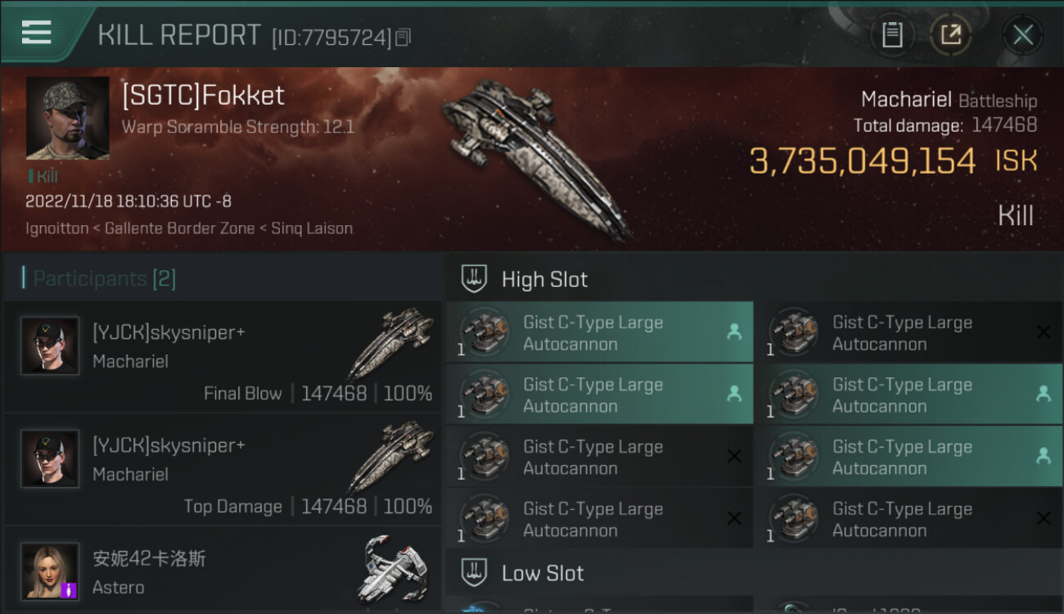1064x614 pixels.
Task: Close the kill report window
Action: 1022,34
